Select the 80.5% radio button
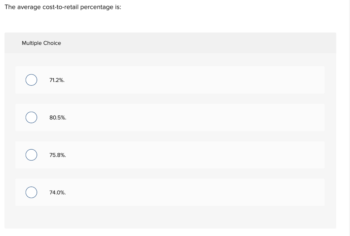 [31, 117]
